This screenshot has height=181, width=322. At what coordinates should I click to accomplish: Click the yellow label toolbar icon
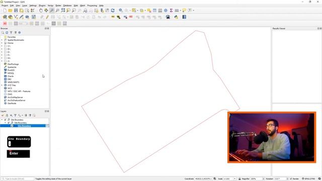(113, 17)
